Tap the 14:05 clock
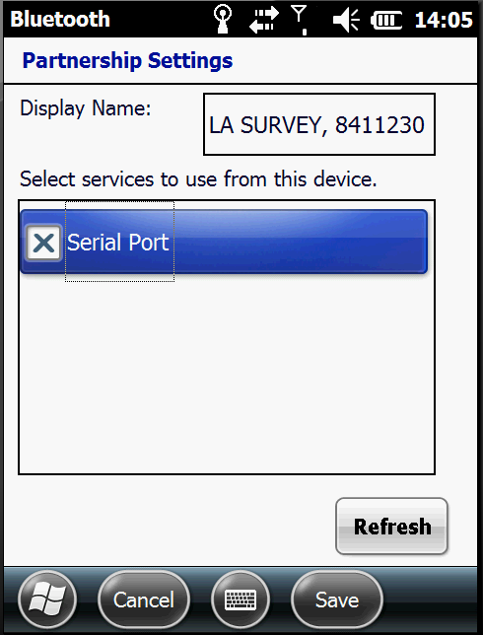The height and width of the screenshot is (635, 483). [x=444, y=20]
